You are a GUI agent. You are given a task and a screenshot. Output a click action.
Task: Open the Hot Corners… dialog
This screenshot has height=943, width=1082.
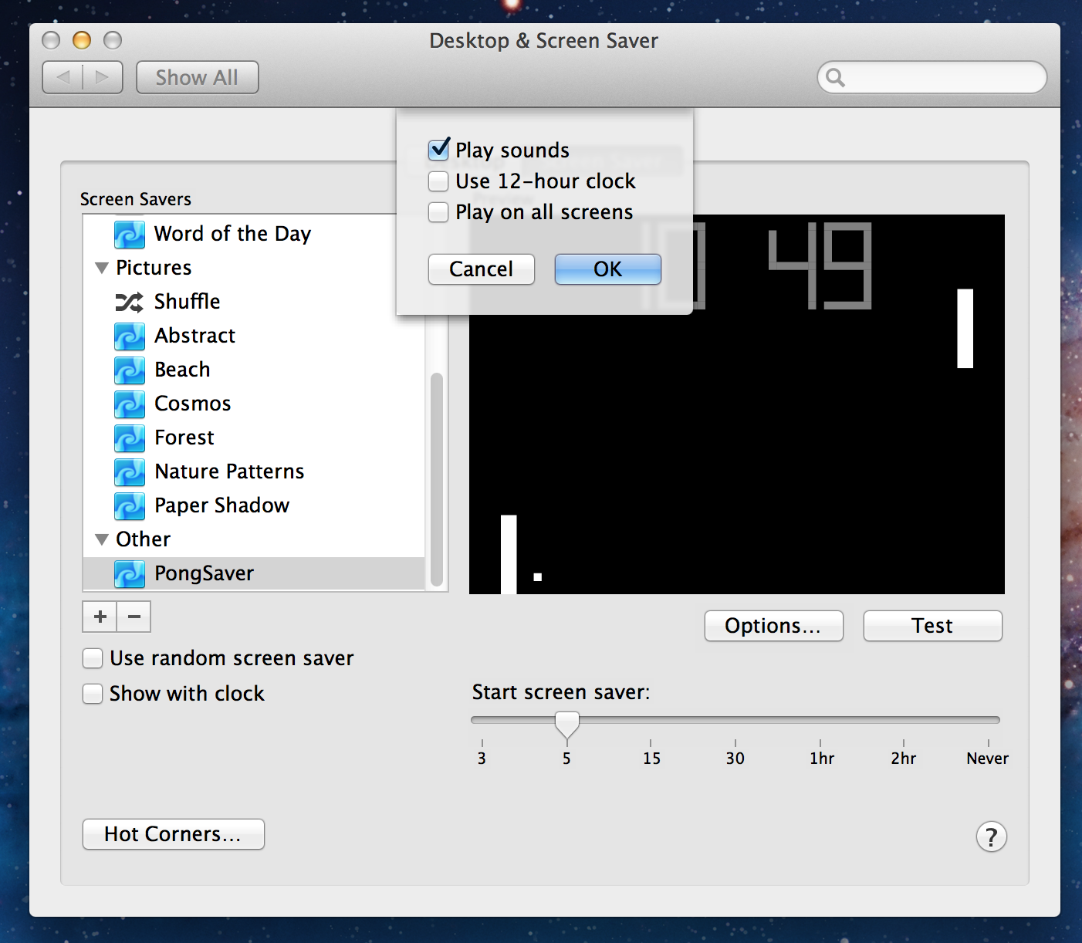tap(174, 834)
